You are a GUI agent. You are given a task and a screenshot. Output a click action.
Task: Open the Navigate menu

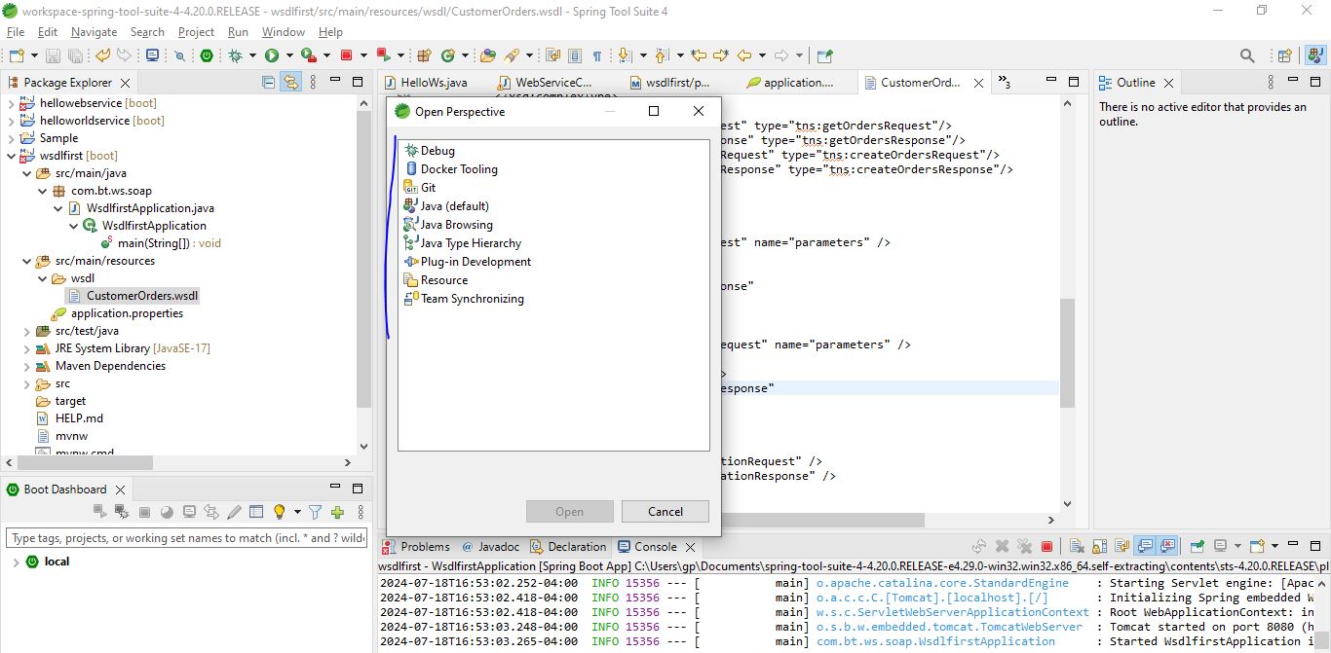click(94, 32)
